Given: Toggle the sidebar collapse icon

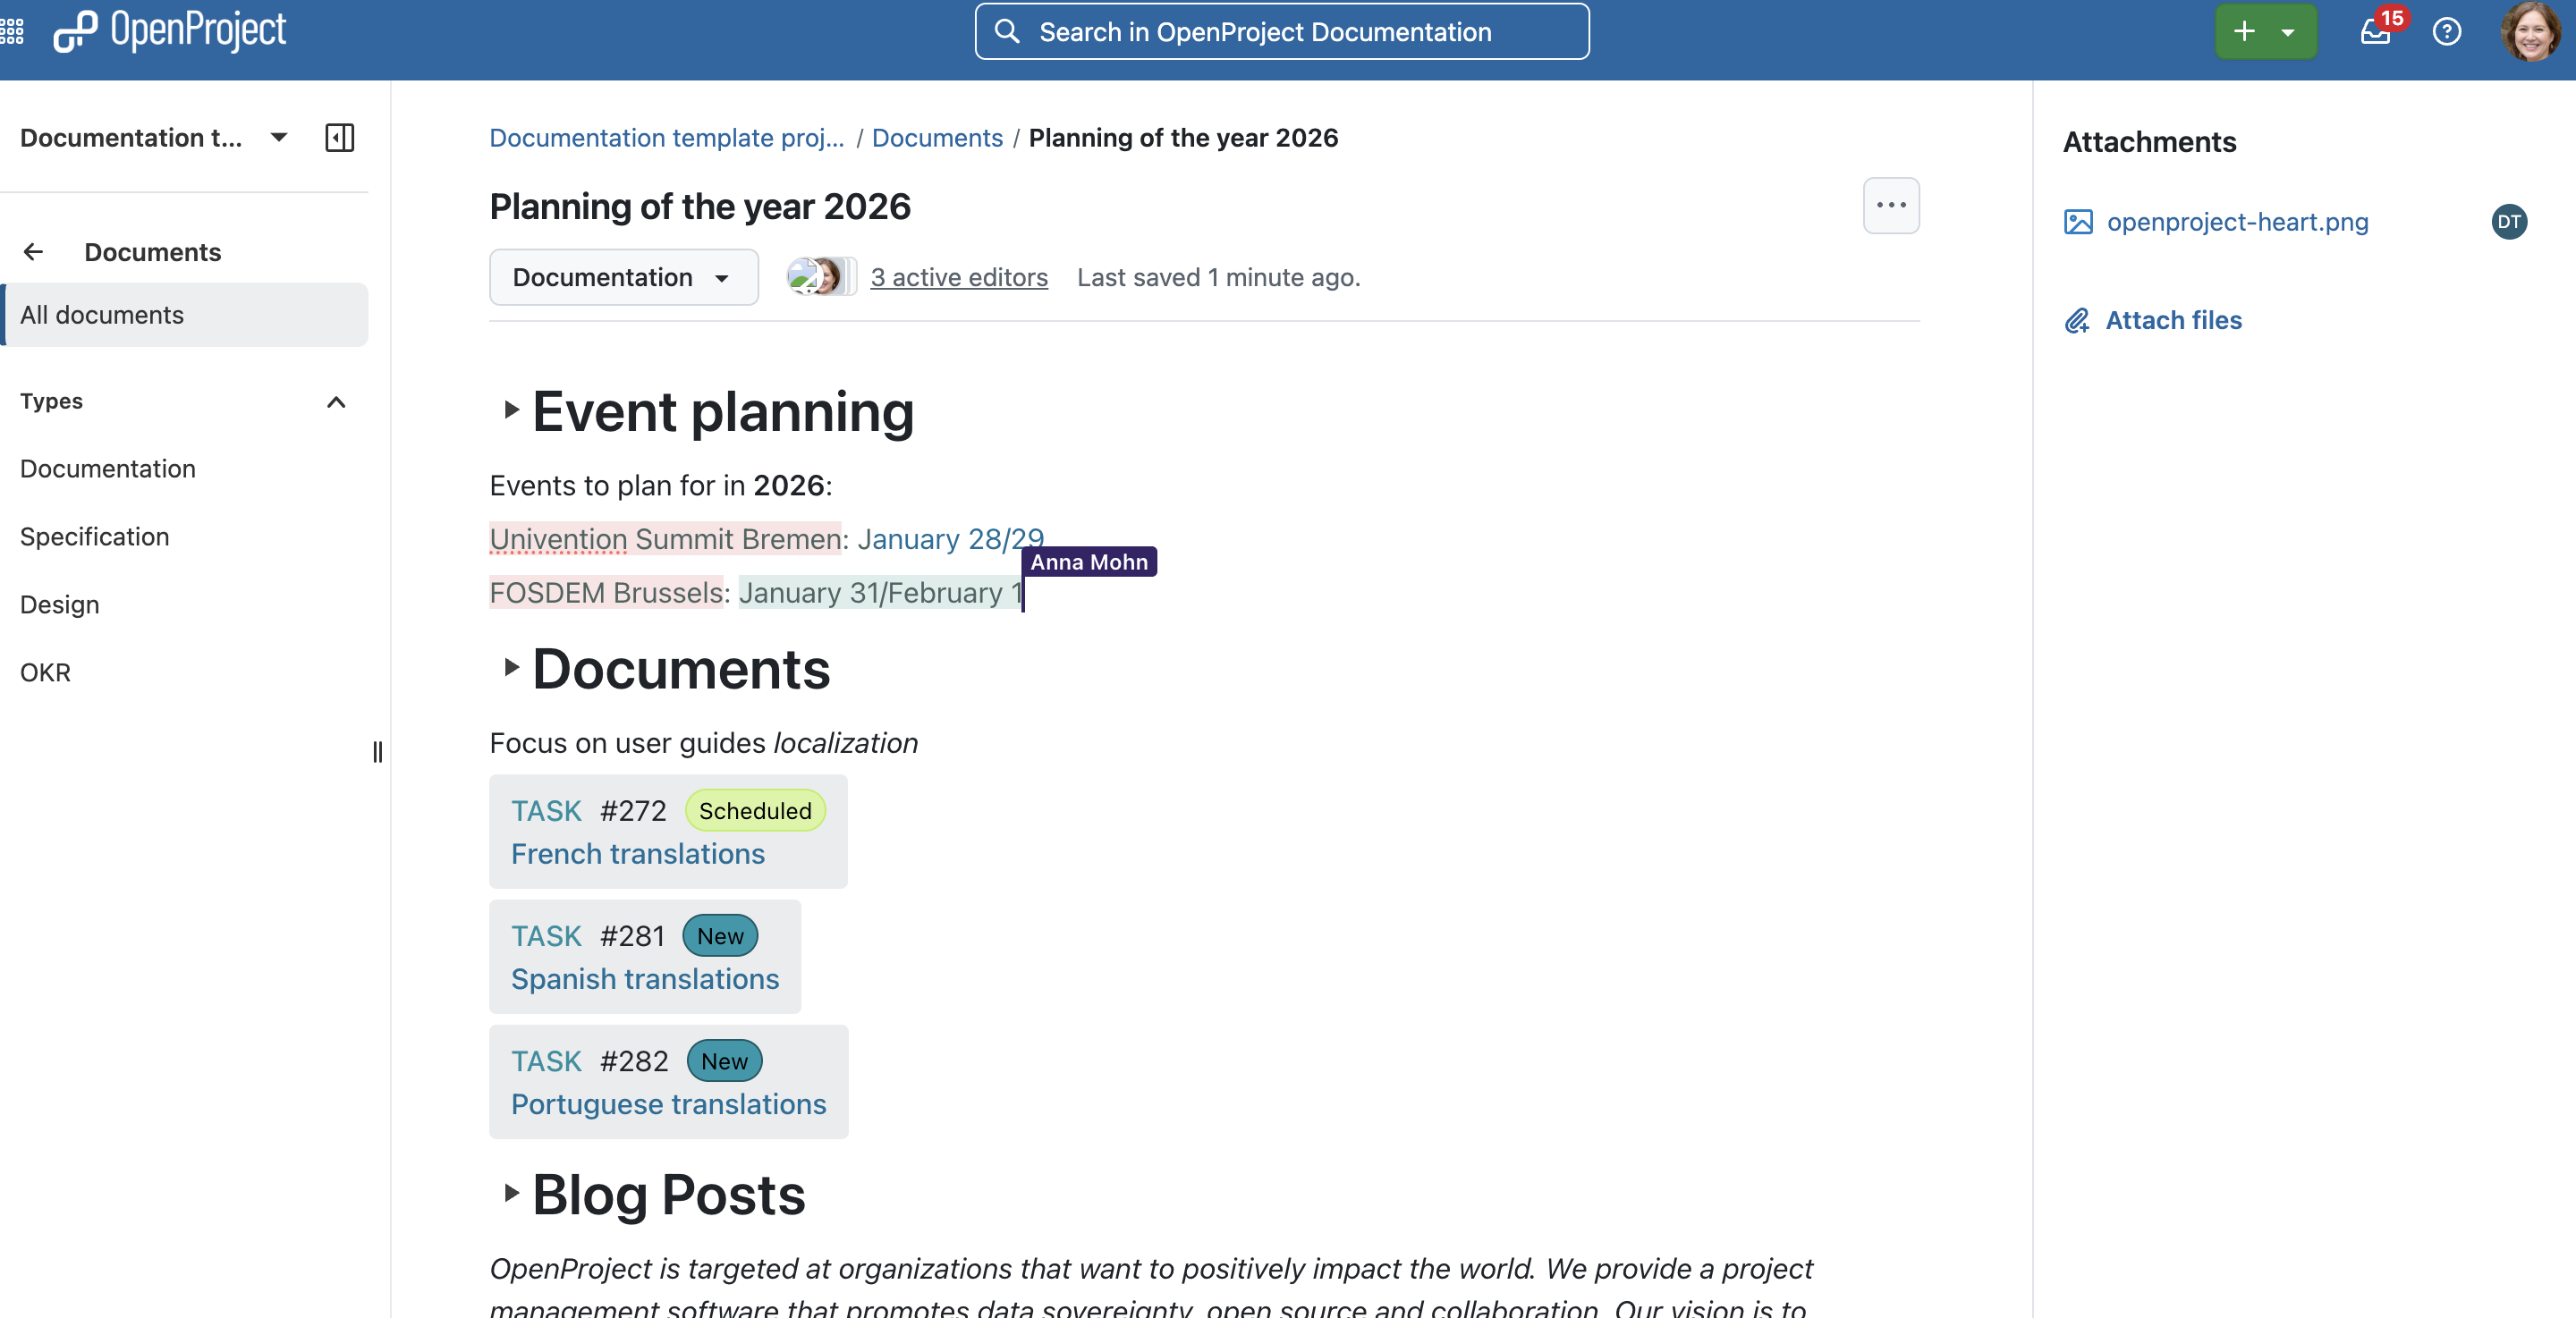Looking at the screenshot, I should coord(339,137).
